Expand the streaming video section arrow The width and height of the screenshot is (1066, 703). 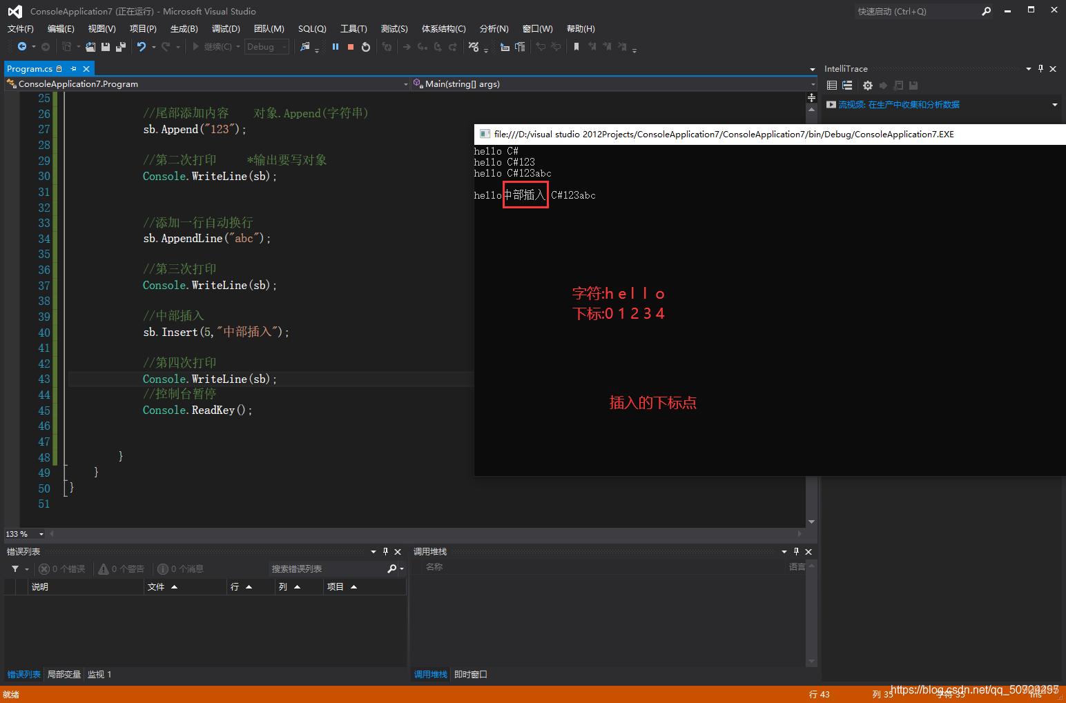(1054, 105)
